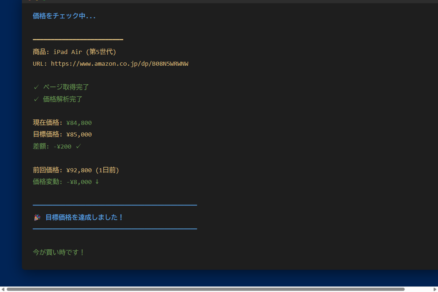Click the 目標価格を達成しました！ message

point(84,218)
